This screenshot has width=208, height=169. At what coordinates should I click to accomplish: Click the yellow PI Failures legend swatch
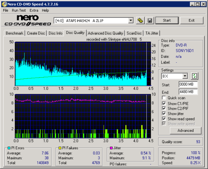click(x=60, y=148)
